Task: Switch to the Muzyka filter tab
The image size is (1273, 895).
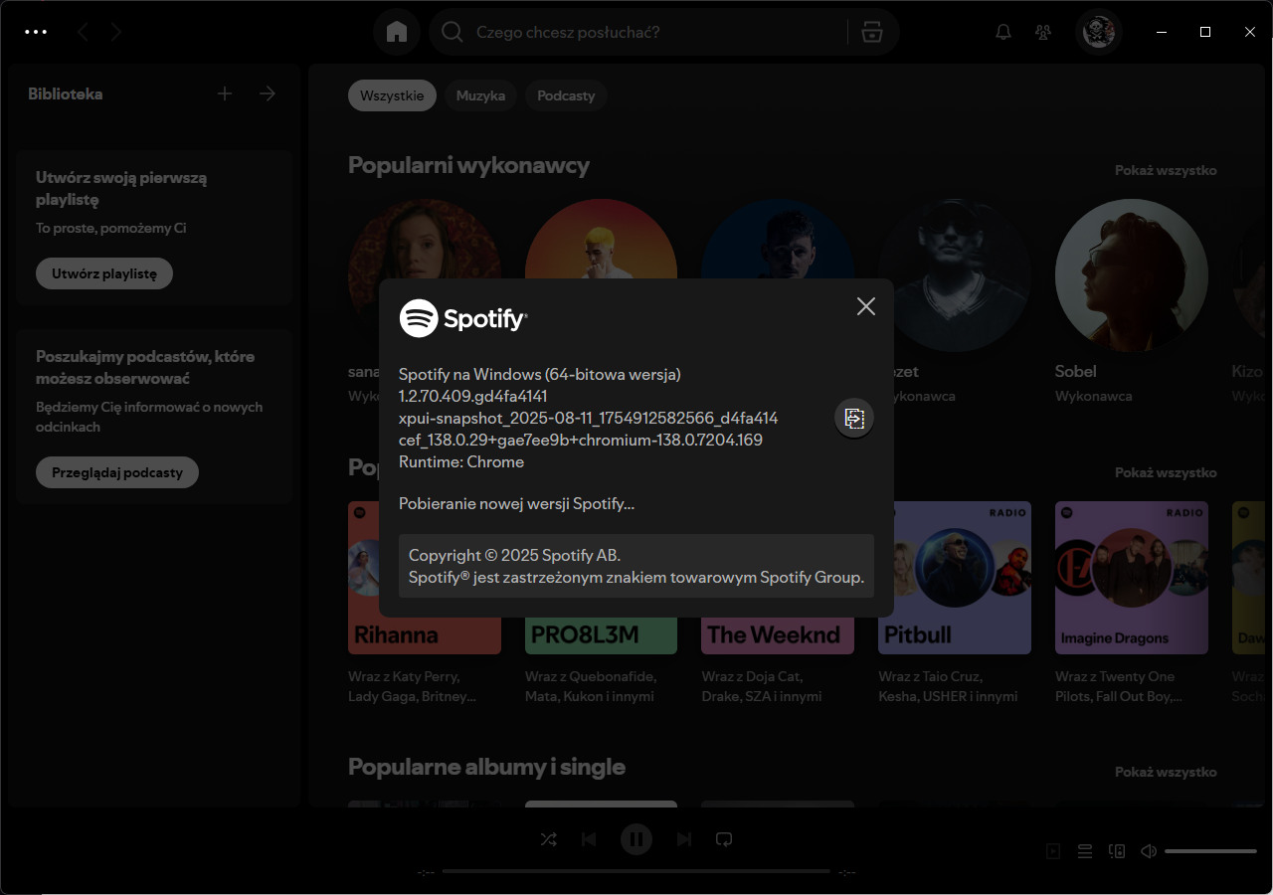Action: [480, 95]
